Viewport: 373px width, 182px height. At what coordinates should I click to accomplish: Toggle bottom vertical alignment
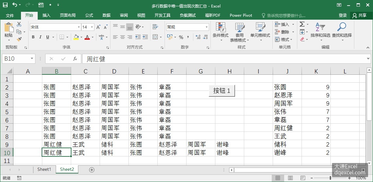(x=130, y=27)
